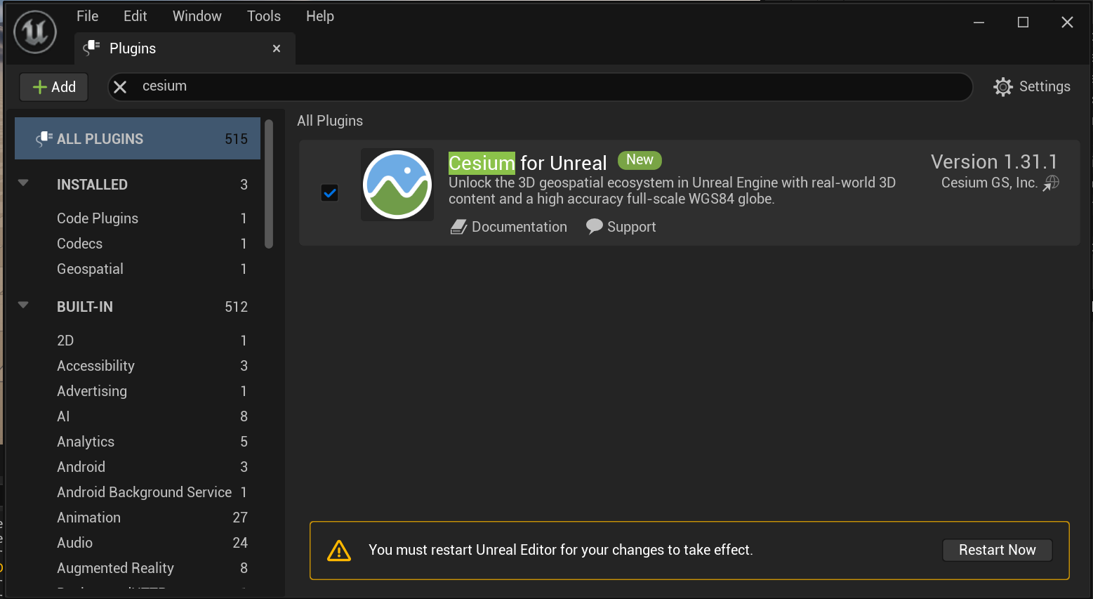The image size is (1093, 599).
Task: Maximize the Plugins window
Action: pyautogui.click(x=1023, y=22)
